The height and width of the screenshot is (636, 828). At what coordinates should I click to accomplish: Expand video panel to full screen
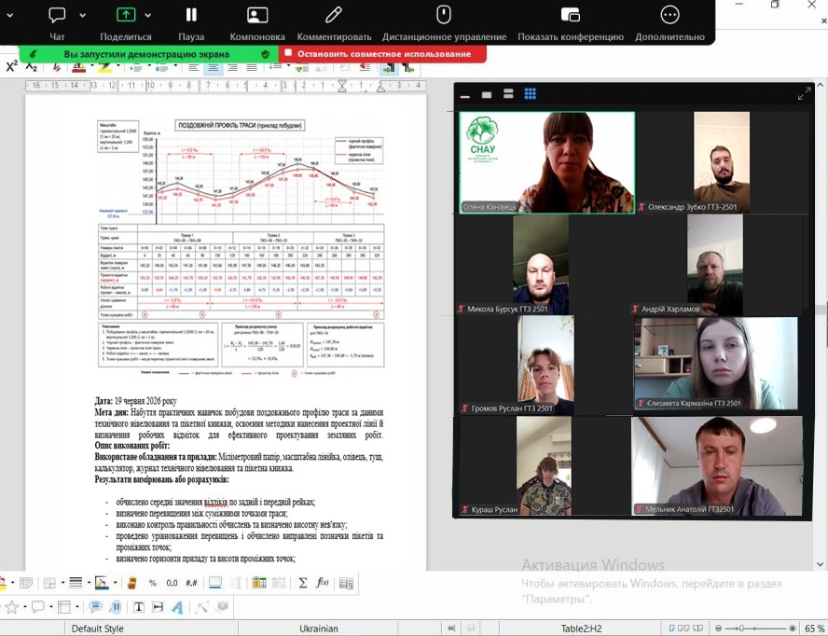(x=804, y=94)
